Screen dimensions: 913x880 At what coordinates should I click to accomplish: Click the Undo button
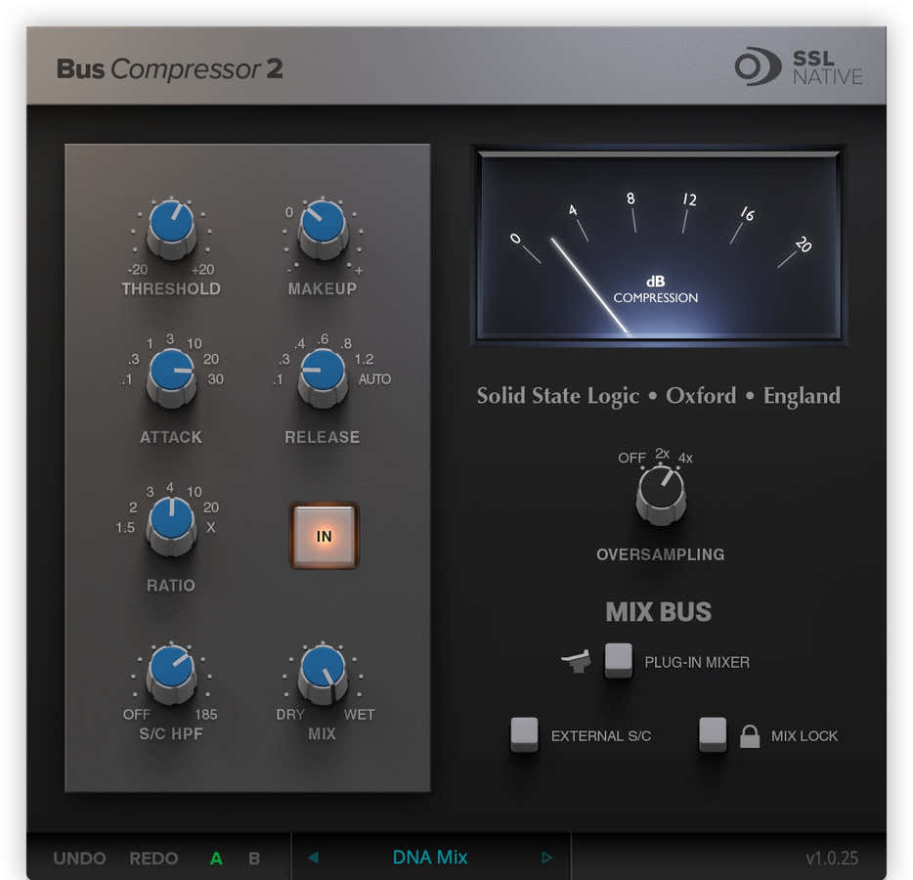coord(79,858)
